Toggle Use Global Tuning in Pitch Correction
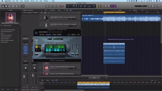162x91 pixels. tap(36, 42)
